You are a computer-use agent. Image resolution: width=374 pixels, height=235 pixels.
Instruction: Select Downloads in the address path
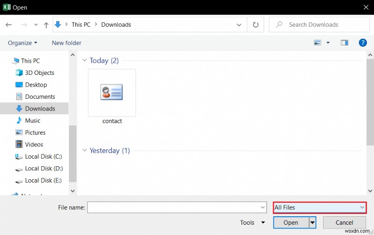tap(116, 25)
